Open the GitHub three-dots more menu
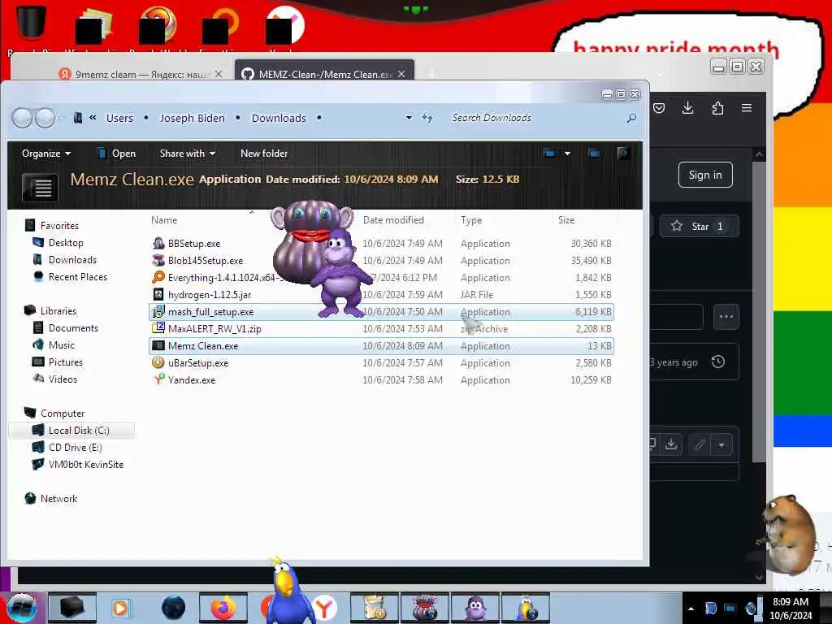Screen dimensions: 832x624 (726, 317)
